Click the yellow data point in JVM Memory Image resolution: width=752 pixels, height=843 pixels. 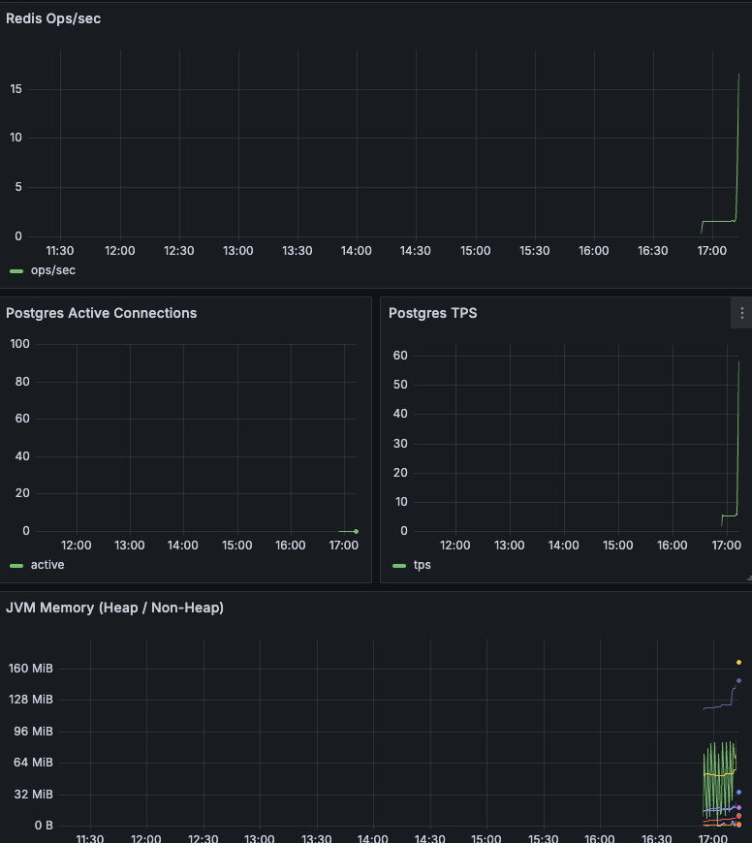point(738,663)
